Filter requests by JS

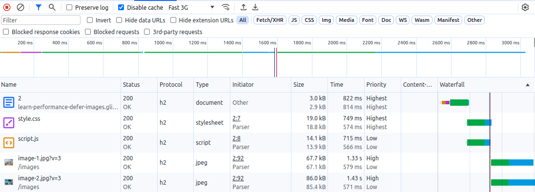click(x=294, y=20)
